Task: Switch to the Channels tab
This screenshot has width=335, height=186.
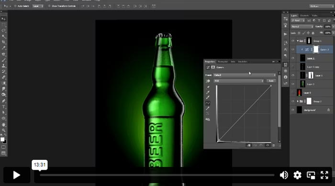Action: pos(304,16)
